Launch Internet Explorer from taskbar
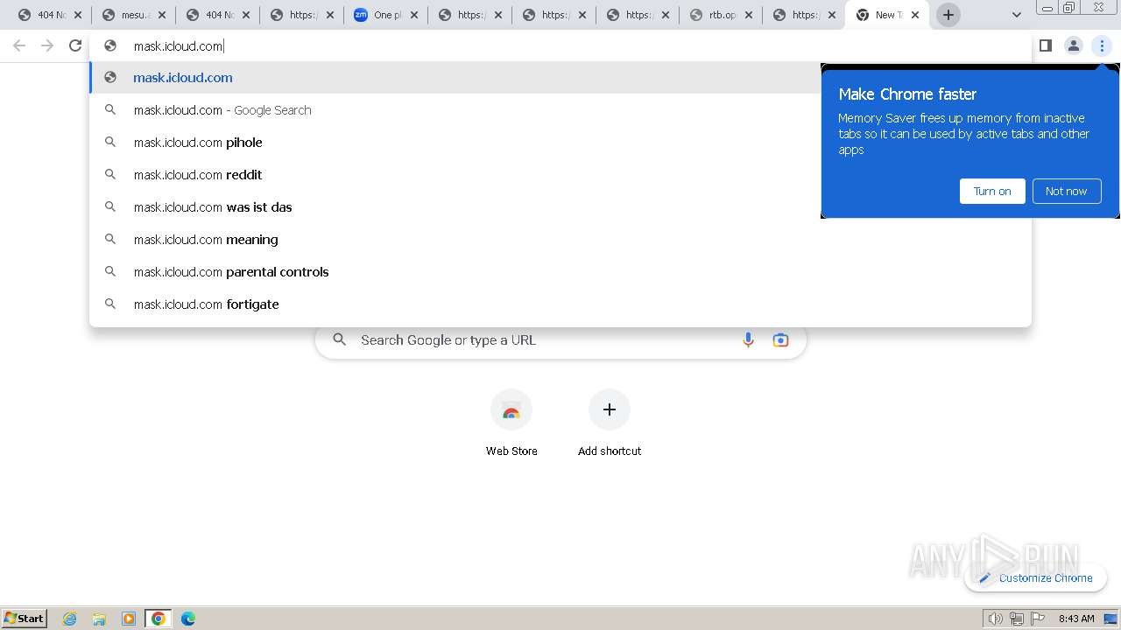 [x=70, y=619]
